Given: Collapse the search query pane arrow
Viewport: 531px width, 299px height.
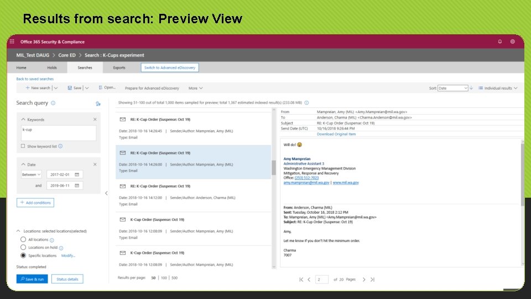Looking at the screenshot, I should [106, 193].
